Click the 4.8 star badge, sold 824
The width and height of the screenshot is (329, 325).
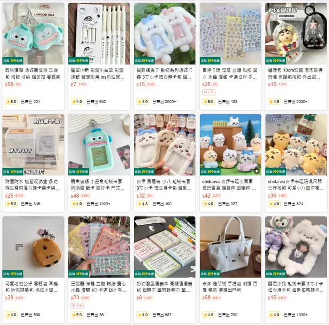(274, 204)
